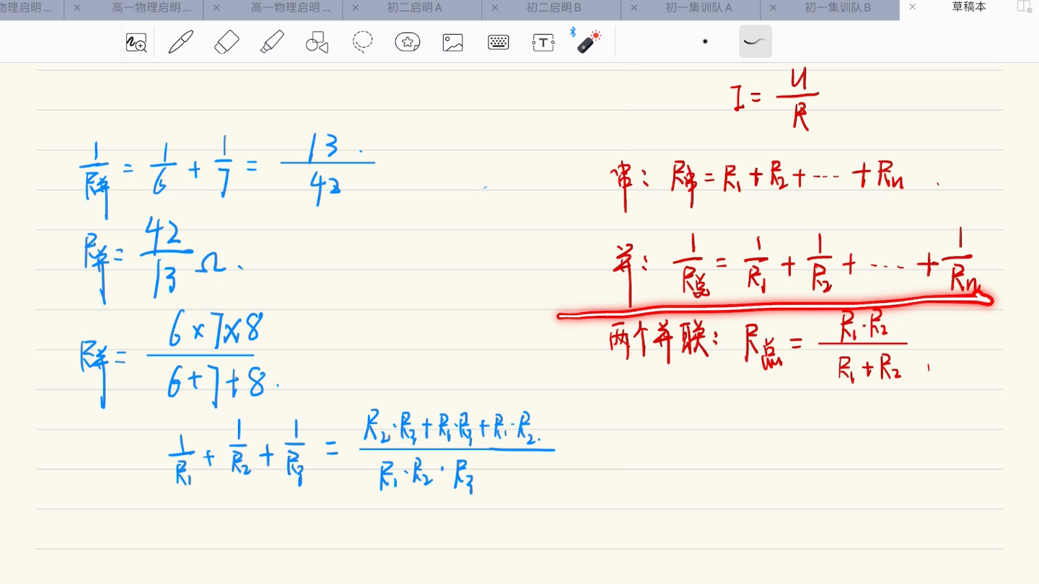Viewport: 1039px width, 584px height.
Task: Open the Keyboard typing tool
Action: [499, 43]
